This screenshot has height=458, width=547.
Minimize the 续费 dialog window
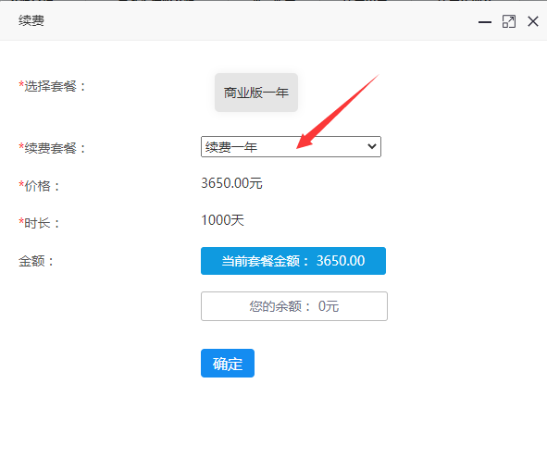pos(485,22)
